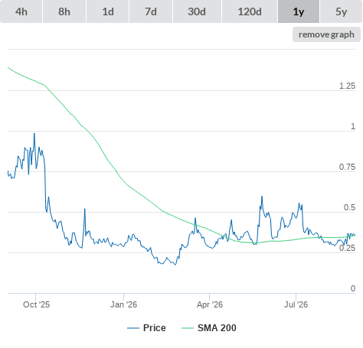
Task: Switch to the 8h time range
Action: coord(64,11)
